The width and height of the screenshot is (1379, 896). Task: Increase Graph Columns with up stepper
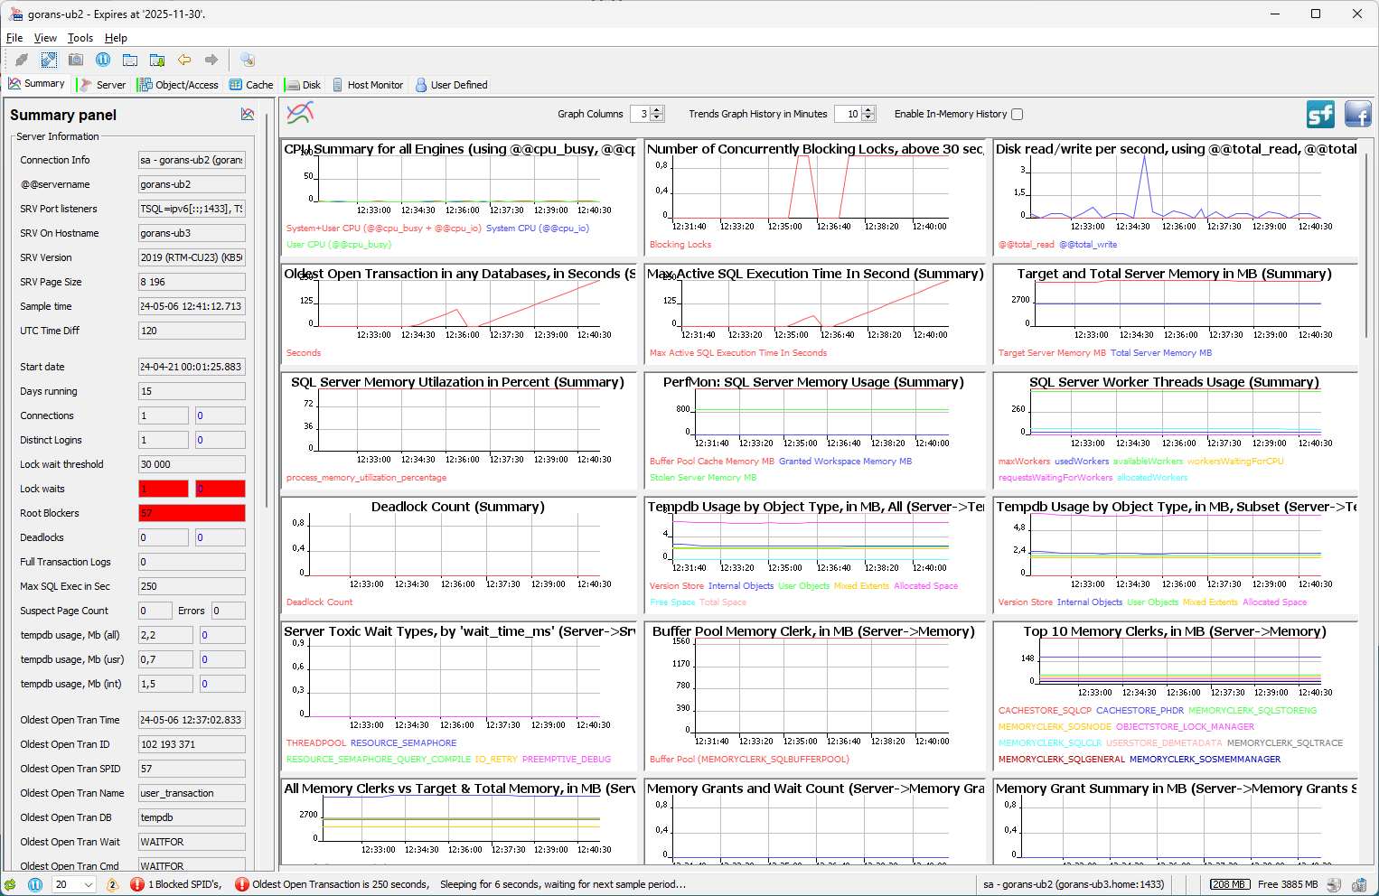click(658, 110)
